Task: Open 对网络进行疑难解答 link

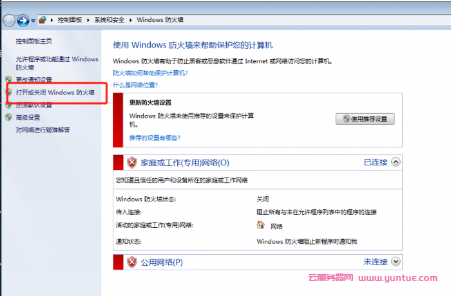Action: [43, 129]
